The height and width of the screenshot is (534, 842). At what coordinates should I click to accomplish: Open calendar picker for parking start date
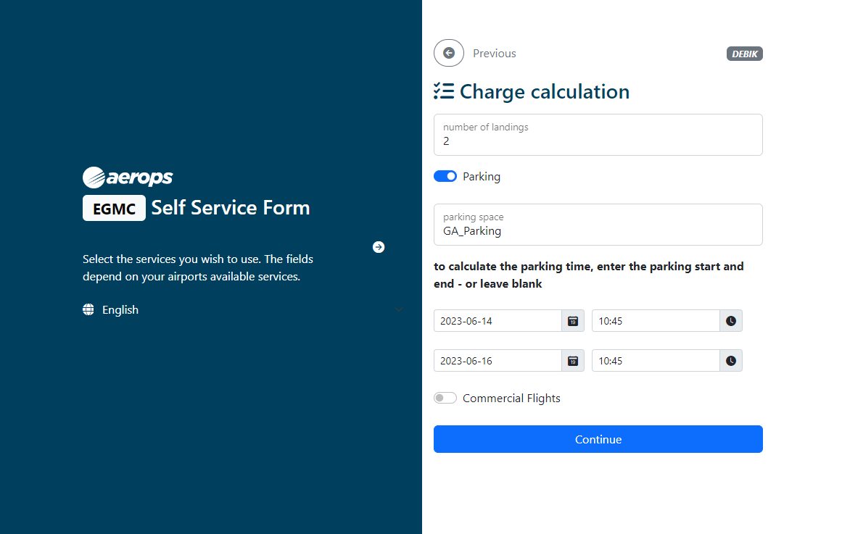click(x=573, y=321)
